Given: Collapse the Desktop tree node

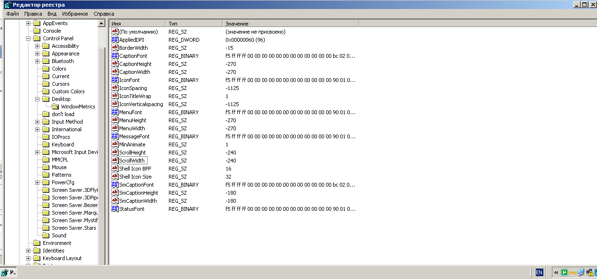Looking at the screenshot, I should coord(37,99).
